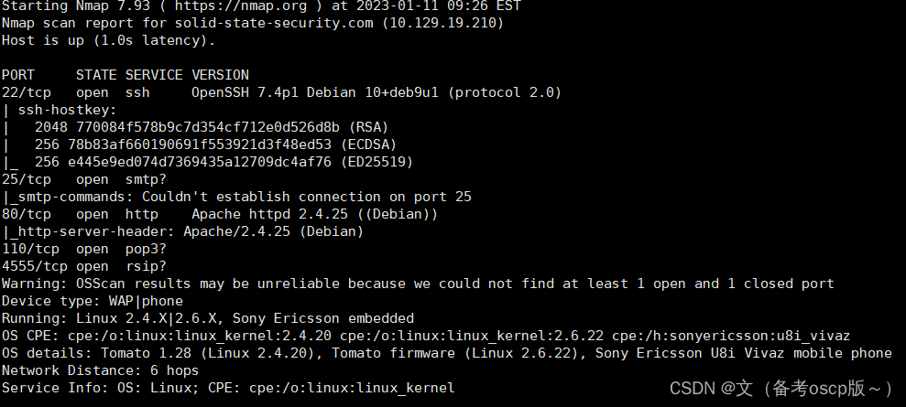Click the 80/tcp port entry

click(x=27, y=214)
